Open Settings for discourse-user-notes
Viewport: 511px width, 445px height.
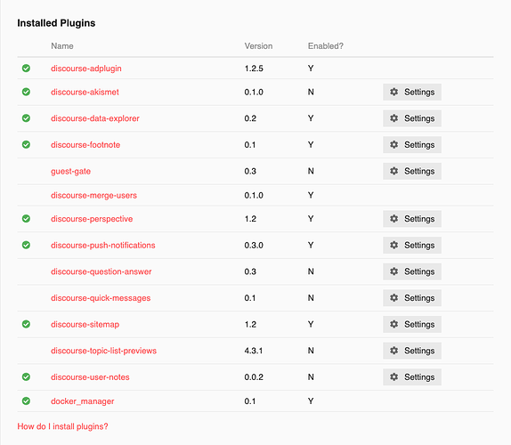tap(412, 376)
